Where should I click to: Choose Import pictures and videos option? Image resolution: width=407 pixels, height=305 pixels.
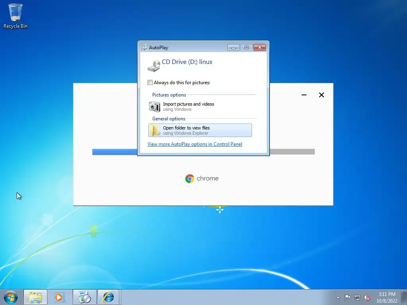(x=200, y=106)
